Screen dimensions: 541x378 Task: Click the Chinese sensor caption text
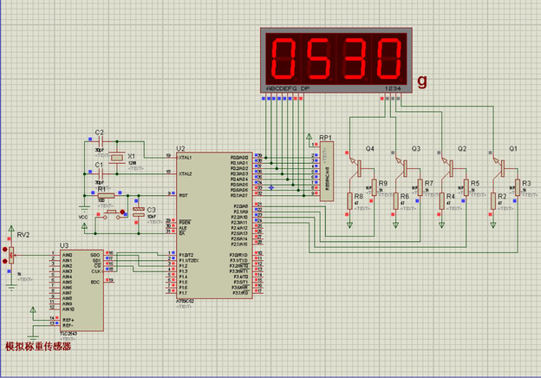point(38,346)
